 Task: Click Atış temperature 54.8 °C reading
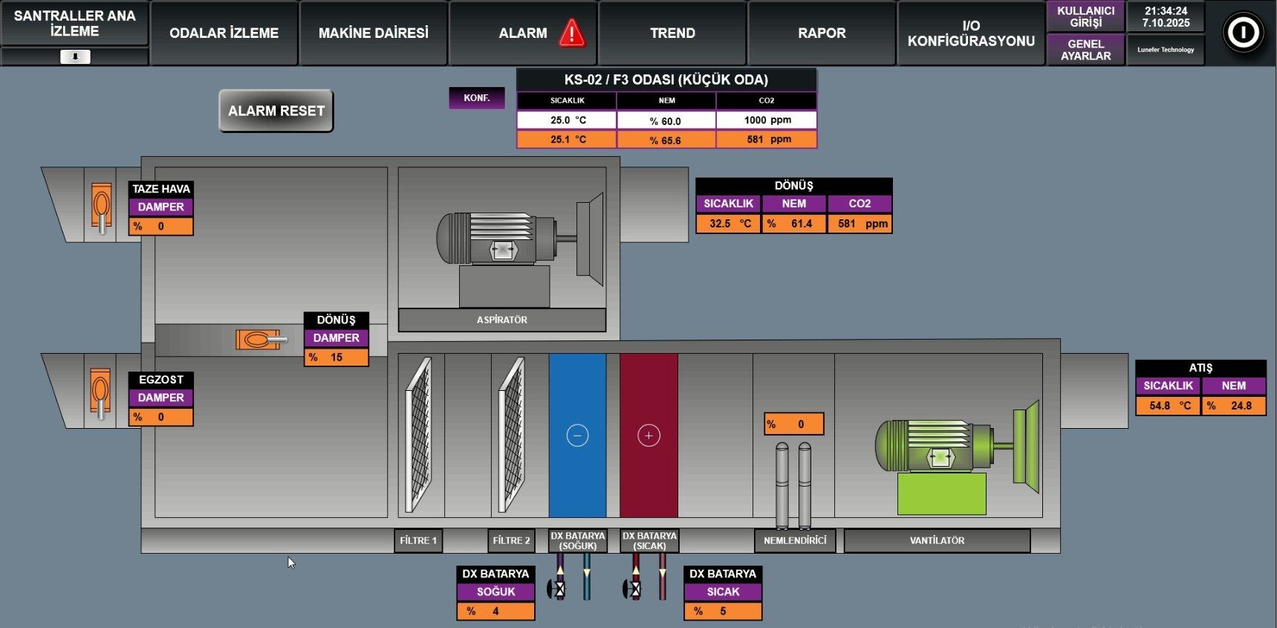tap(1168, 406)
